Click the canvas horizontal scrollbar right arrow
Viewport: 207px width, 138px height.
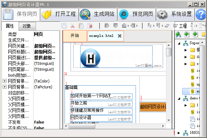163,126
